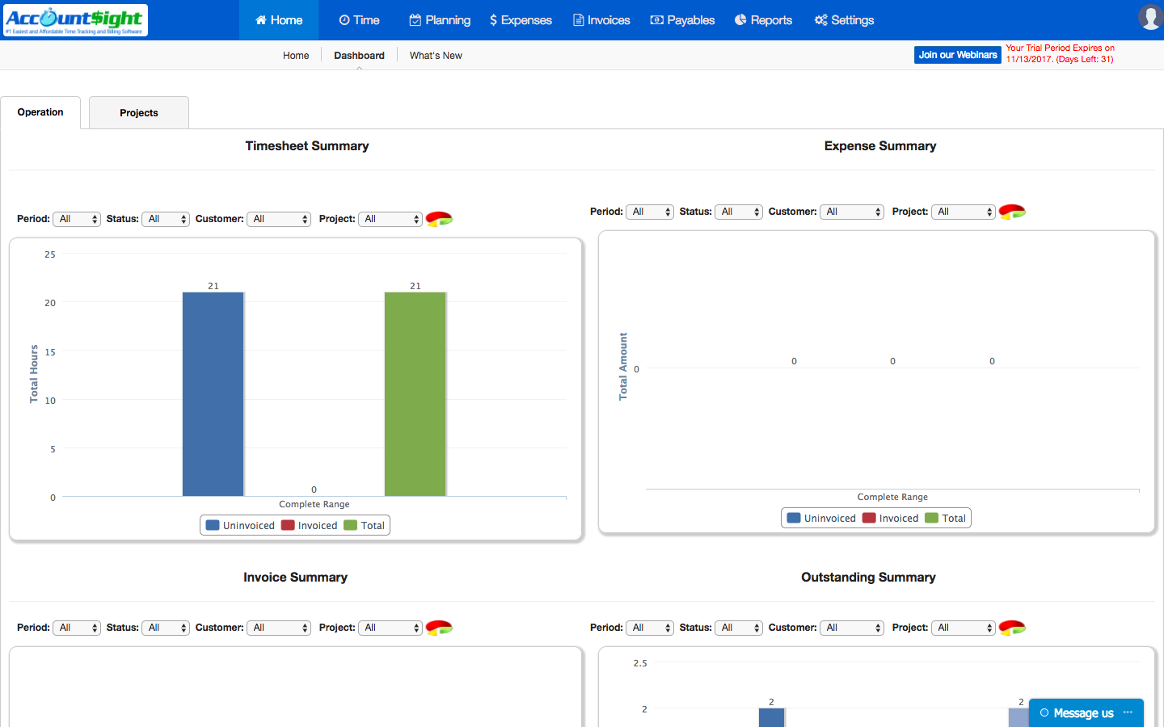The height and width of the screenshot is (727, 1164).
Task: Open Expense Summary Customer dropdown
Action: (x=852, y=212)
